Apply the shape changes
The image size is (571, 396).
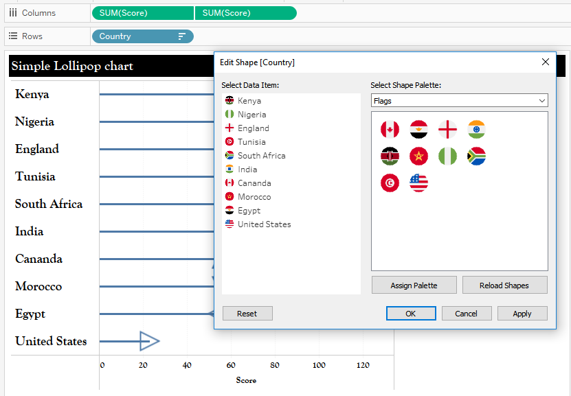(522, 313)
